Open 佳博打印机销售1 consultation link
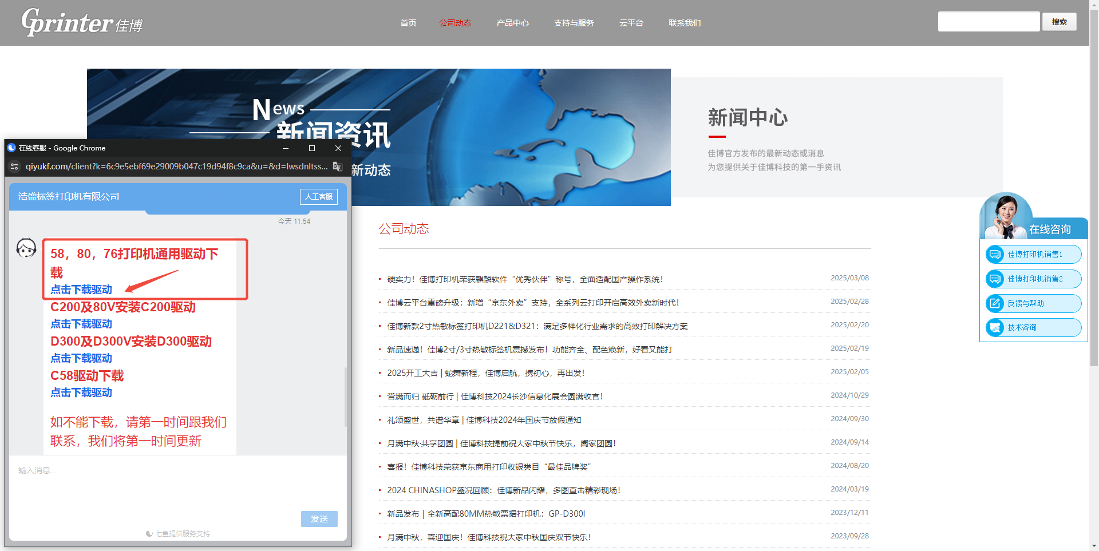Viewport: 1099px width, 551px height. click(1035, 254)
